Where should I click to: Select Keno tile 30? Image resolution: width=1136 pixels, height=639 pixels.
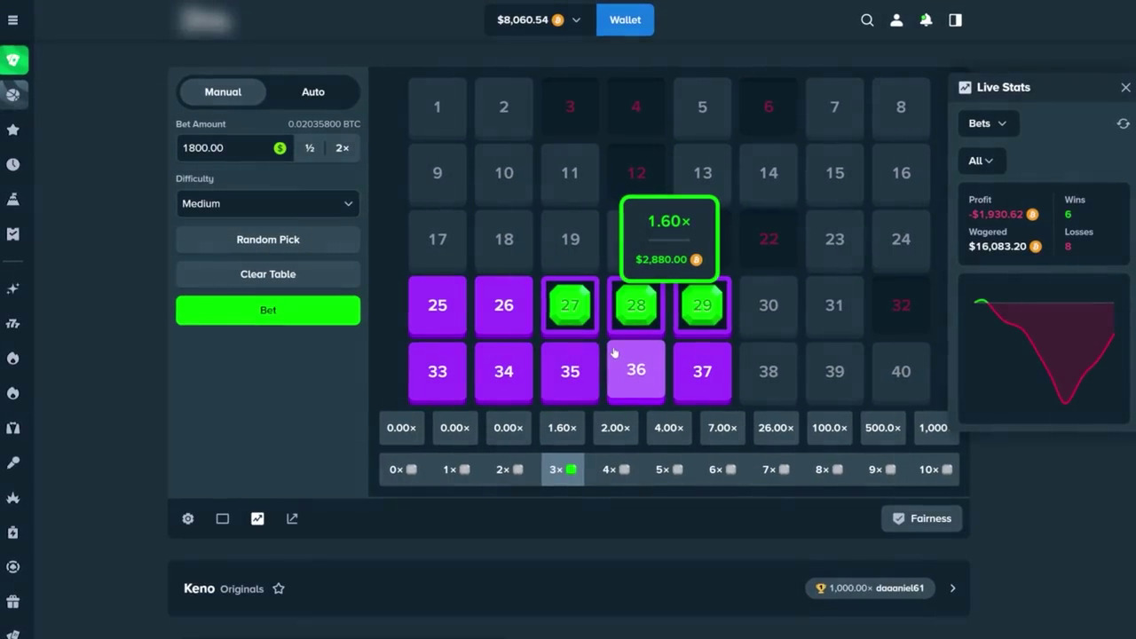pos(769,305)
